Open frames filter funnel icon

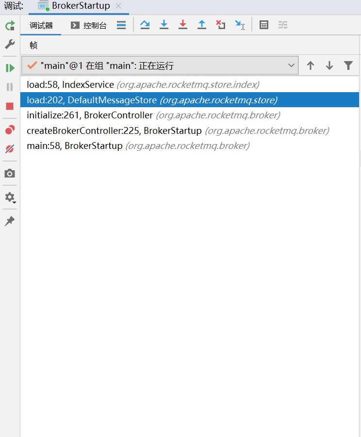pyautogui.click(x=348, y=65)
